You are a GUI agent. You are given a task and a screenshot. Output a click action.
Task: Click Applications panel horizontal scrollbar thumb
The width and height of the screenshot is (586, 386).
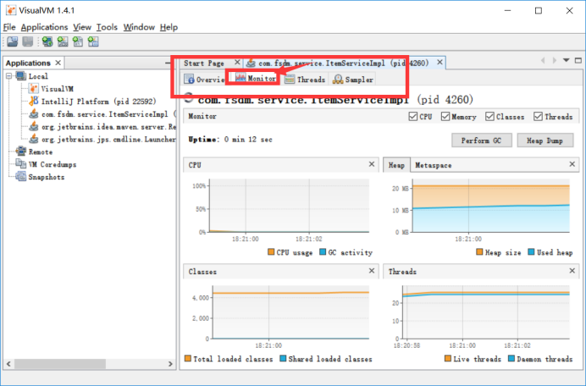[60, 364]
